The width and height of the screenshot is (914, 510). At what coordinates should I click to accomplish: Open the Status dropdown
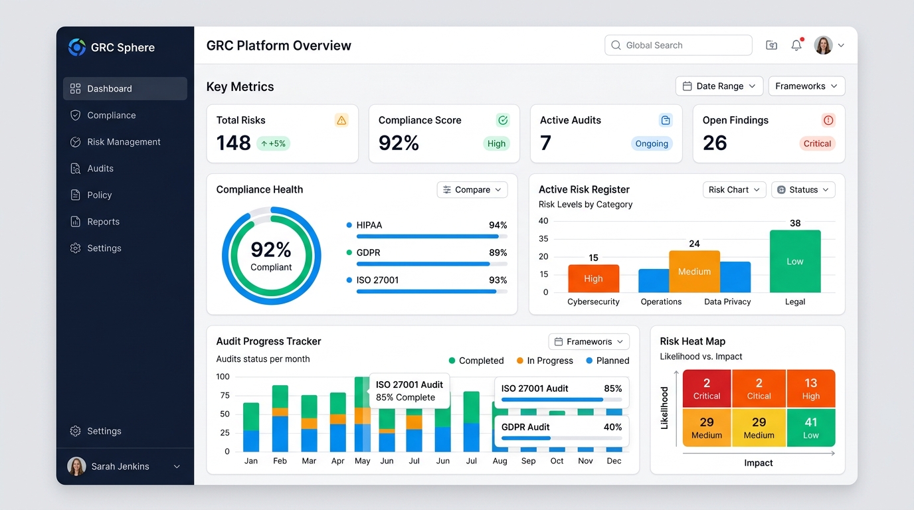[803, 190]
